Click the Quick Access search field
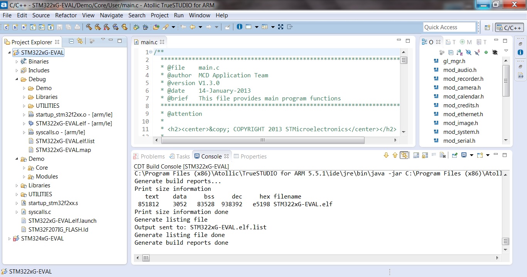Viewport: 527px width, 277px height. (449, 27)
